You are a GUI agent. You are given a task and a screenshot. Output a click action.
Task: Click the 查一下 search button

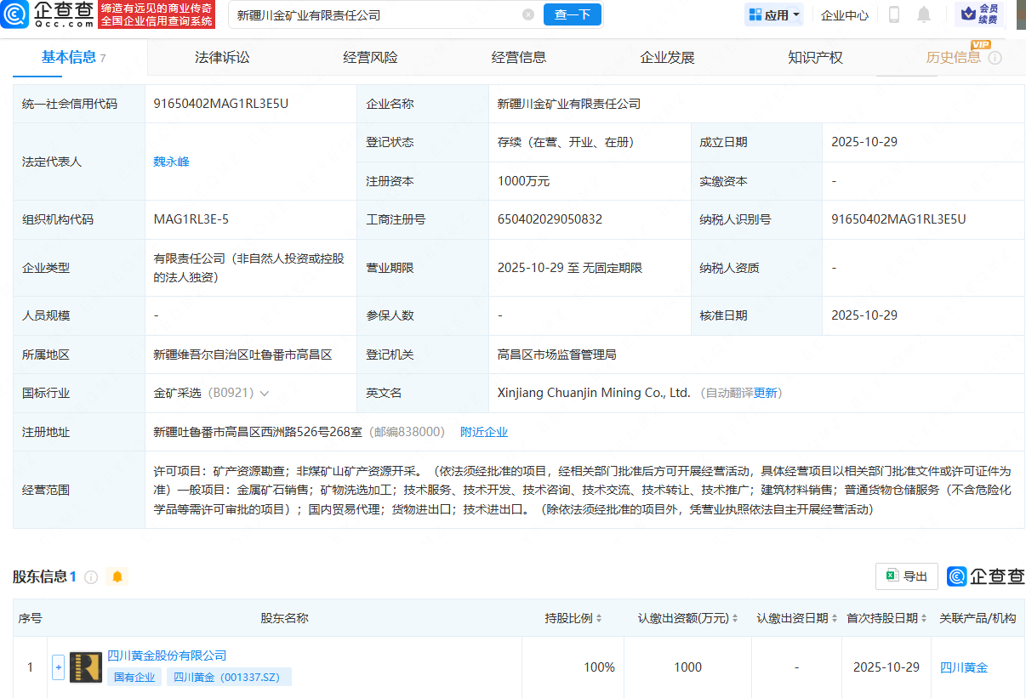point(572,14)
